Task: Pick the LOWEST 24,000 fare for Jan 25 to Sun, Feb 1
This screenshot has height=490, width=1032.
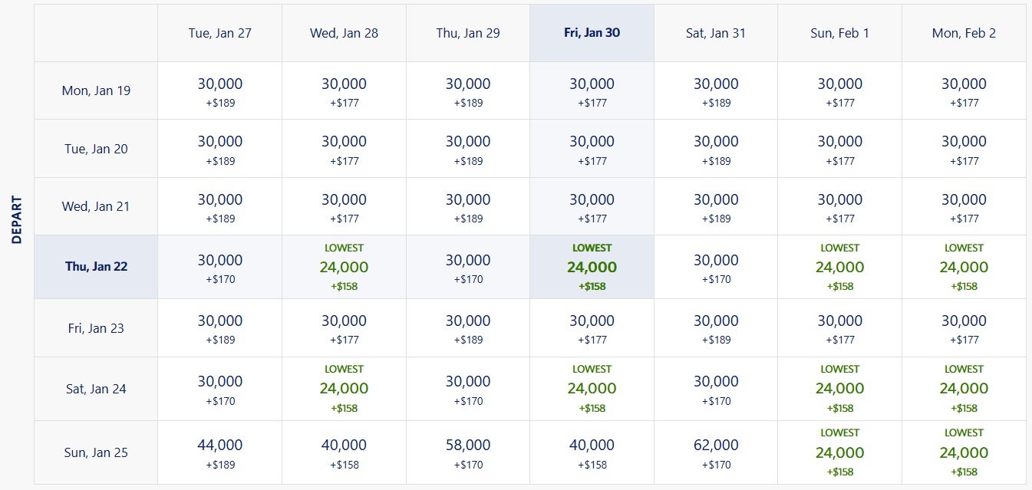Action: pyautogui.click(x=839, y=452)
